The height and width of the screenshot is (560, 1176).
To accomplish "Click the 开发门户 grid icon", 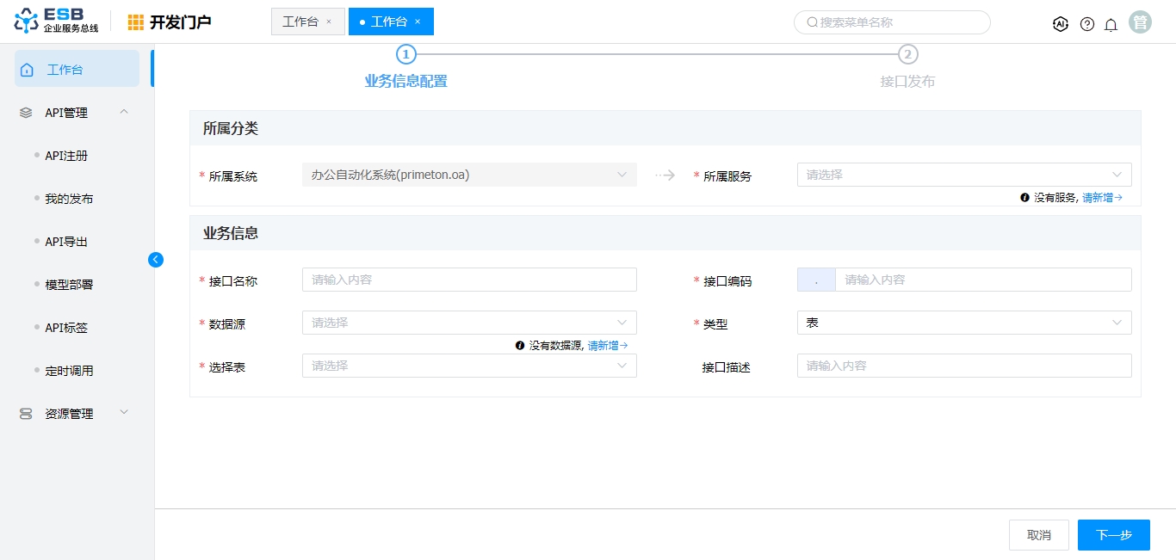I will [136, 22].
